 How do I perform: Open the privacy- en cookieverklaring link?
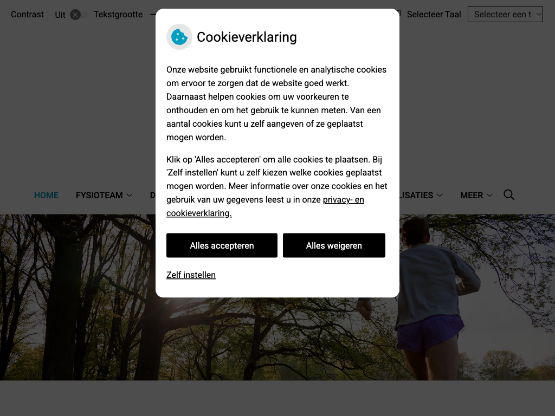pos(265,206)
